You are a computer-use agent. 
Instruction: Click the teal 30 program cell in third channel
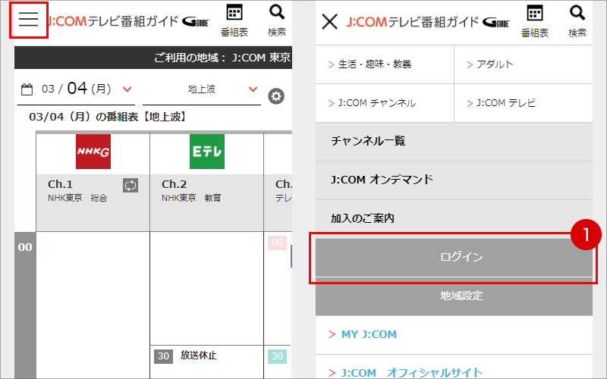277,356
